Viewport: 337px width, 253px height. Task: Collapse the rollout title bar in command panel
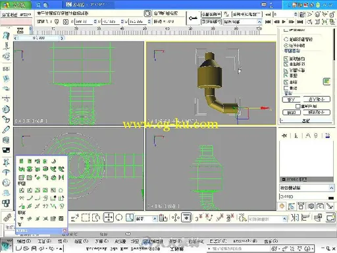click(x=307, y=121)
